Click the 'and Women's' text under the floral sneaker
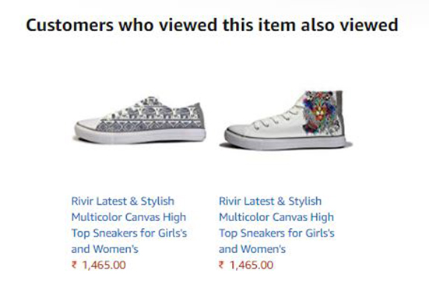Screen dimensions: 429x281 click(252, 249)
